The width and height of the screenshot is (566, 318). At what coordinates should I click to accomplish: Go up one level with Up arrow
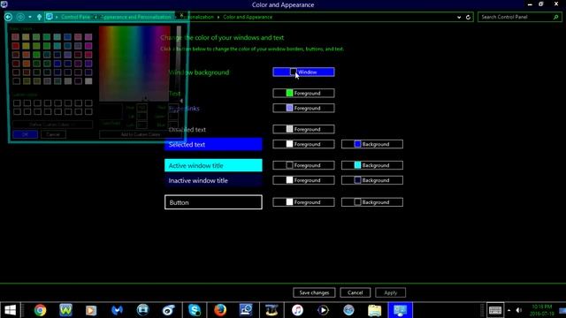pos(39,17)
